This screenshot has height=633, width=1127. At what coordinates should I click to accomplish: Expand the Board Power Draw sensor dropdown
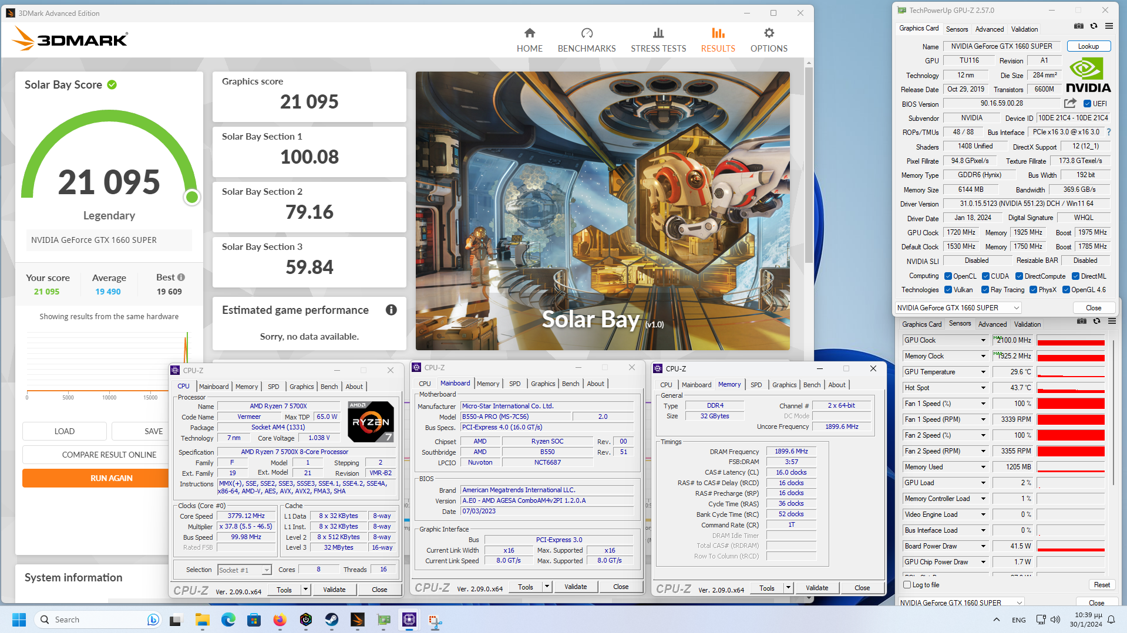tap(983, 546)
